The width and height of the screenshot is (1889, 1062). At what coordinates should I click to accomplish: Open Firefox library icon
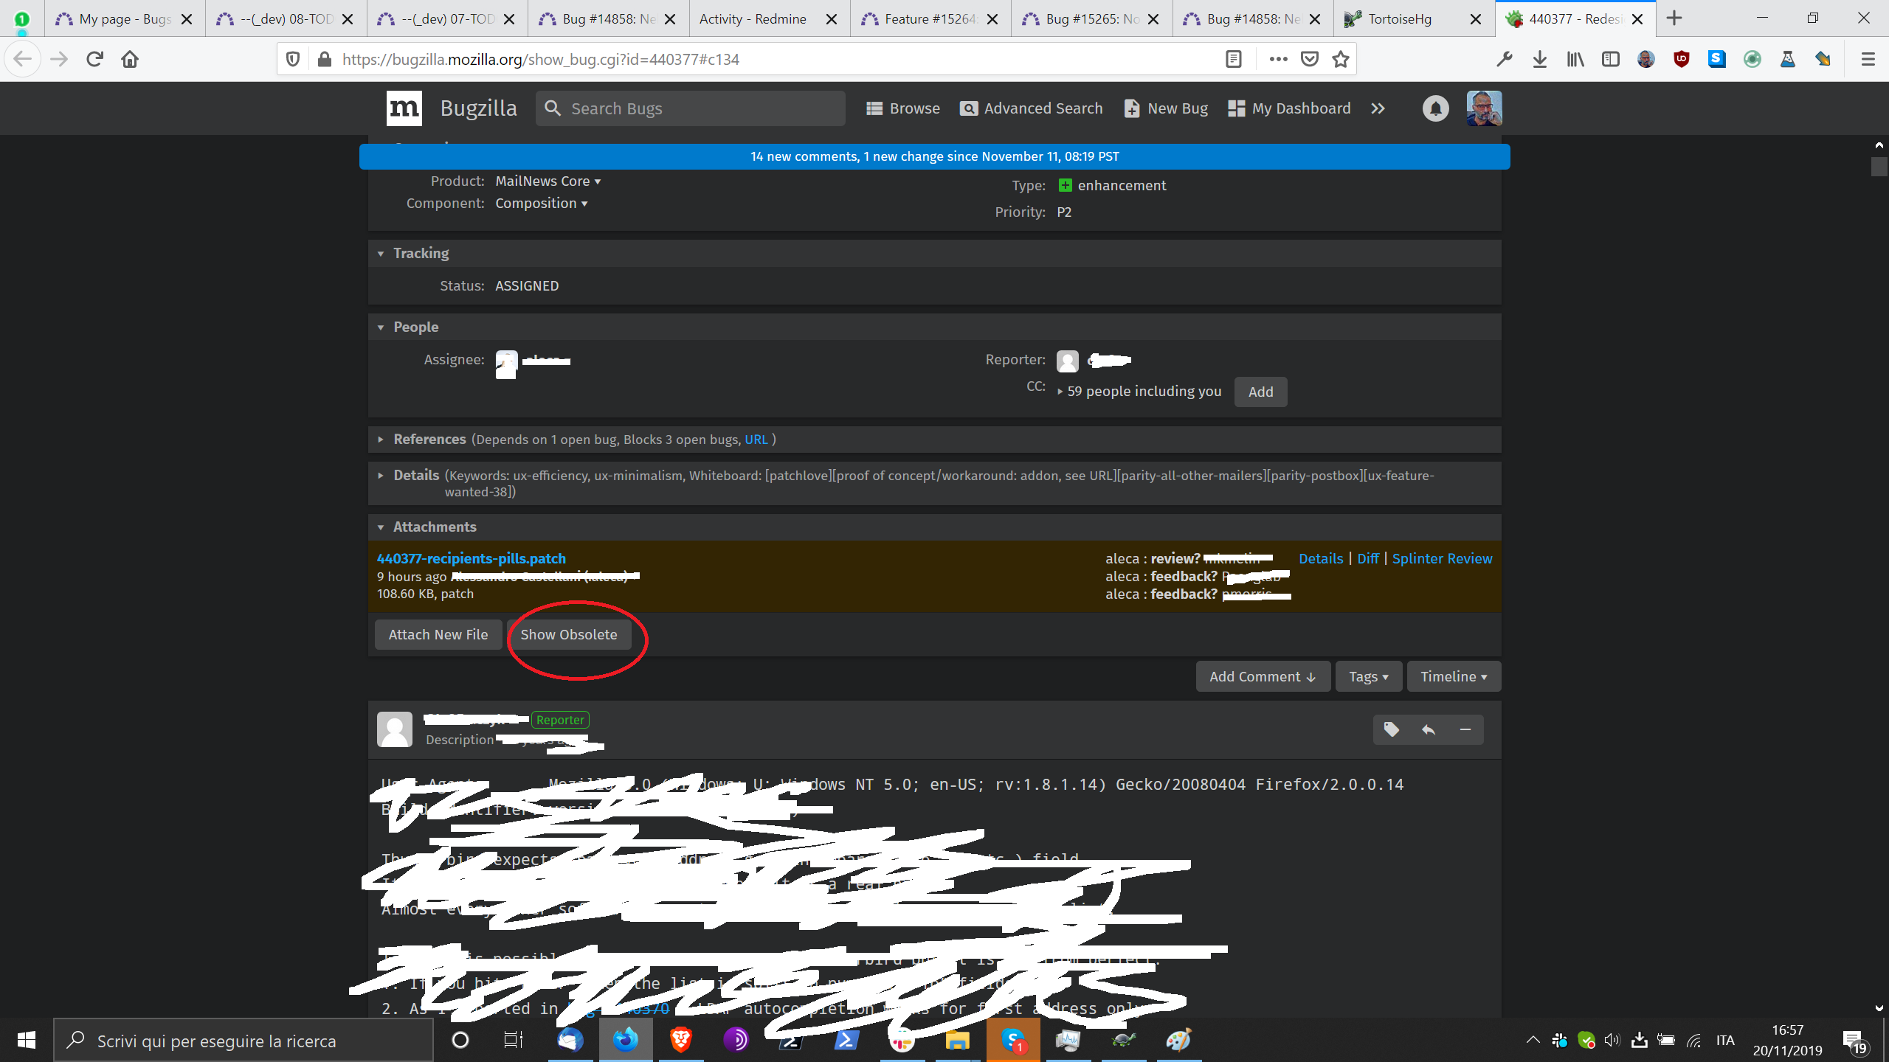(1575, 59)
